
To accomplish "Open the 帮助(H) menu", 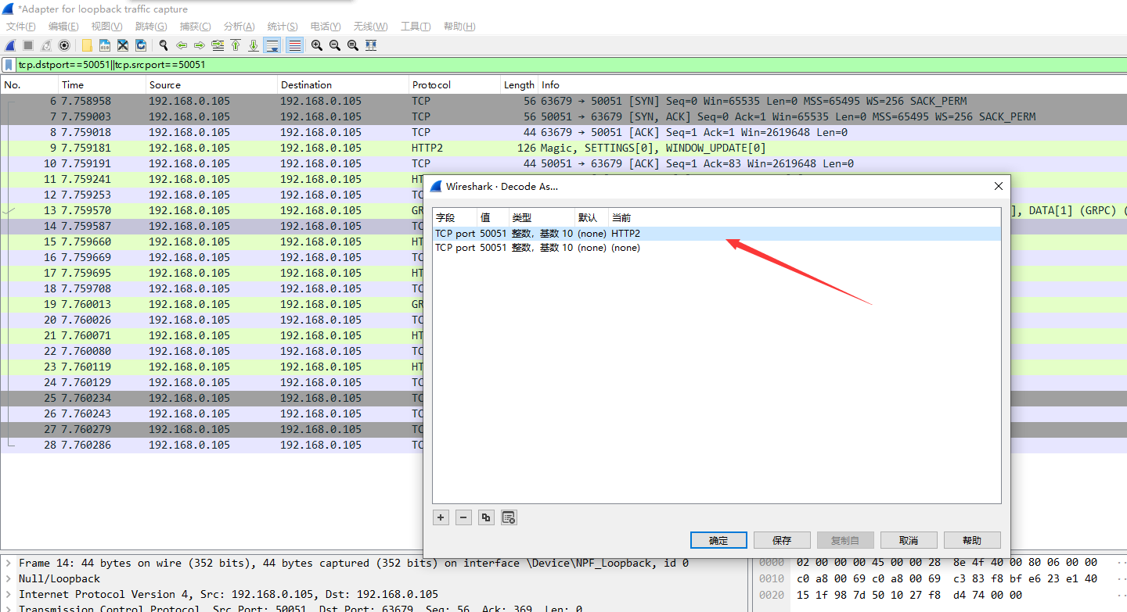I will (x=459, y=27).
